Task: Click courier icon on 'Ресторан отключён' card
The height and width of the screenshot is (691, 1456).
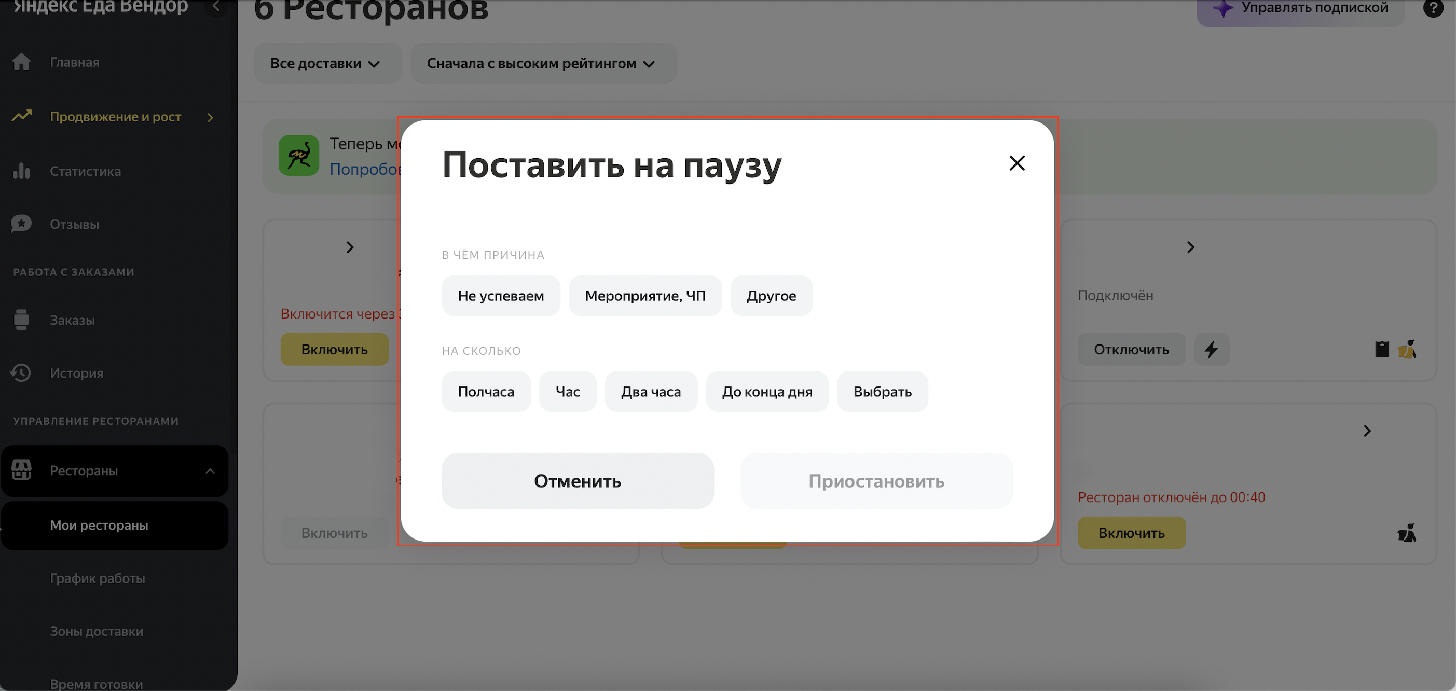Action: click(x=1406, y=533)
